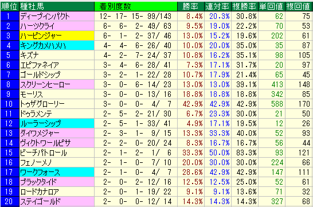Select the 順位 header cell
The height and width of the screenshot is (207, 313).
tap(10, 6)
